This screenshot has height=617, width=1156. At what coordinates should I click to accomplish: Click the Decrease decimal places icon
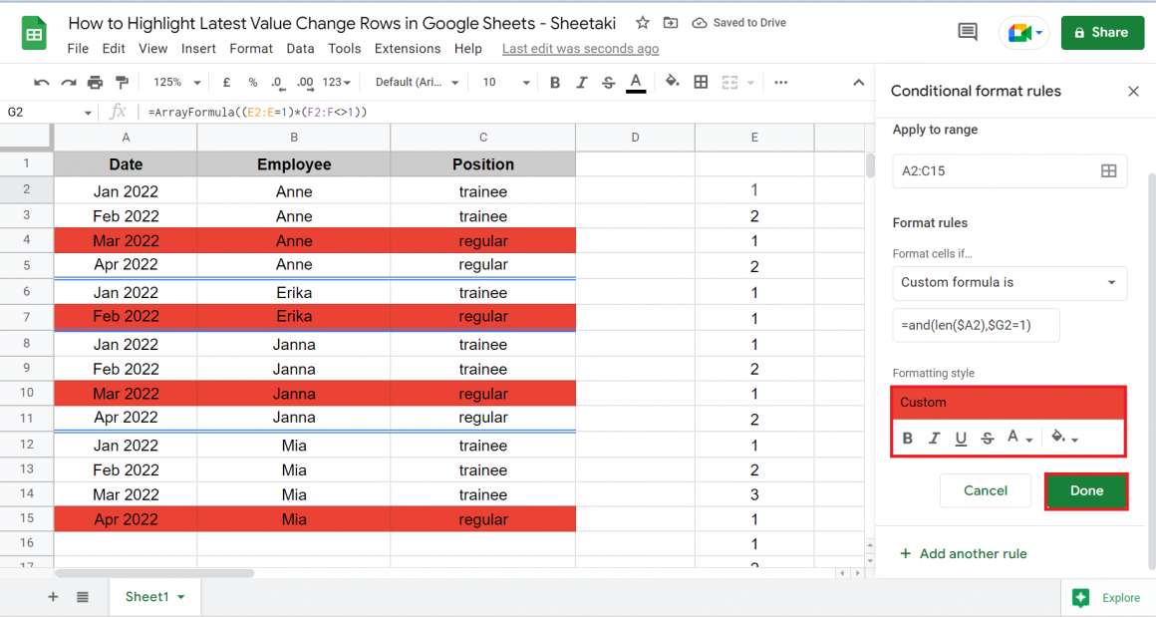[277, 82]
